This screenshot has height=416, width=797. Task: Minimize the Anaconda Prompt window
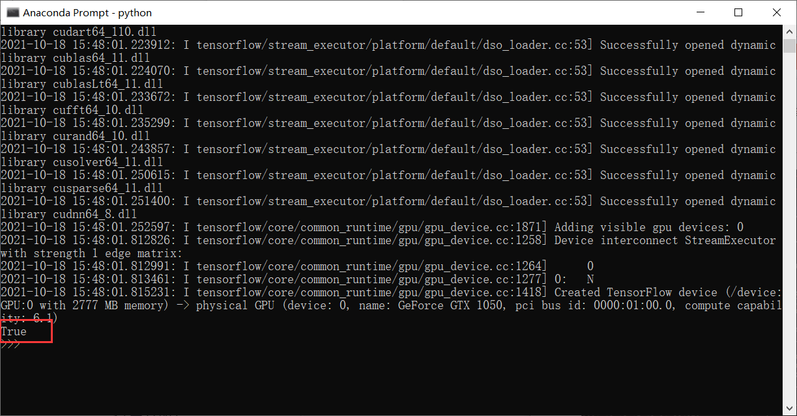click(x=701, y=12)
